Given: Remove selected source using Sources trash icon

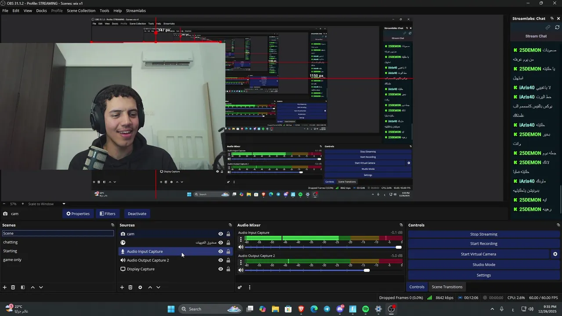Looking at the screenshot, I should [130, 287].
